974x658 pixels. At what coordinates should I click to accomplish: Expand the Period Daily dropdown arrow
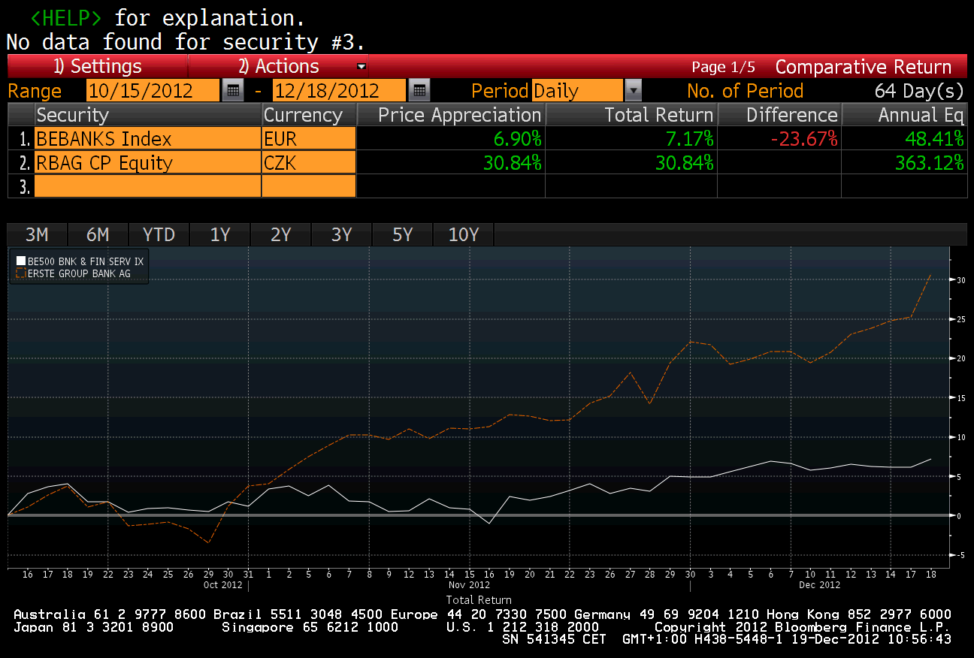(634, 91)
